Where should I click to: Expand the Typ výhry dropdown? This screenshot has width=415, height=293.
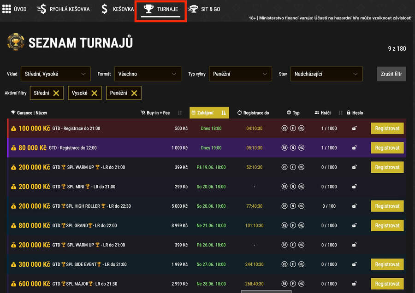(240, 74)
